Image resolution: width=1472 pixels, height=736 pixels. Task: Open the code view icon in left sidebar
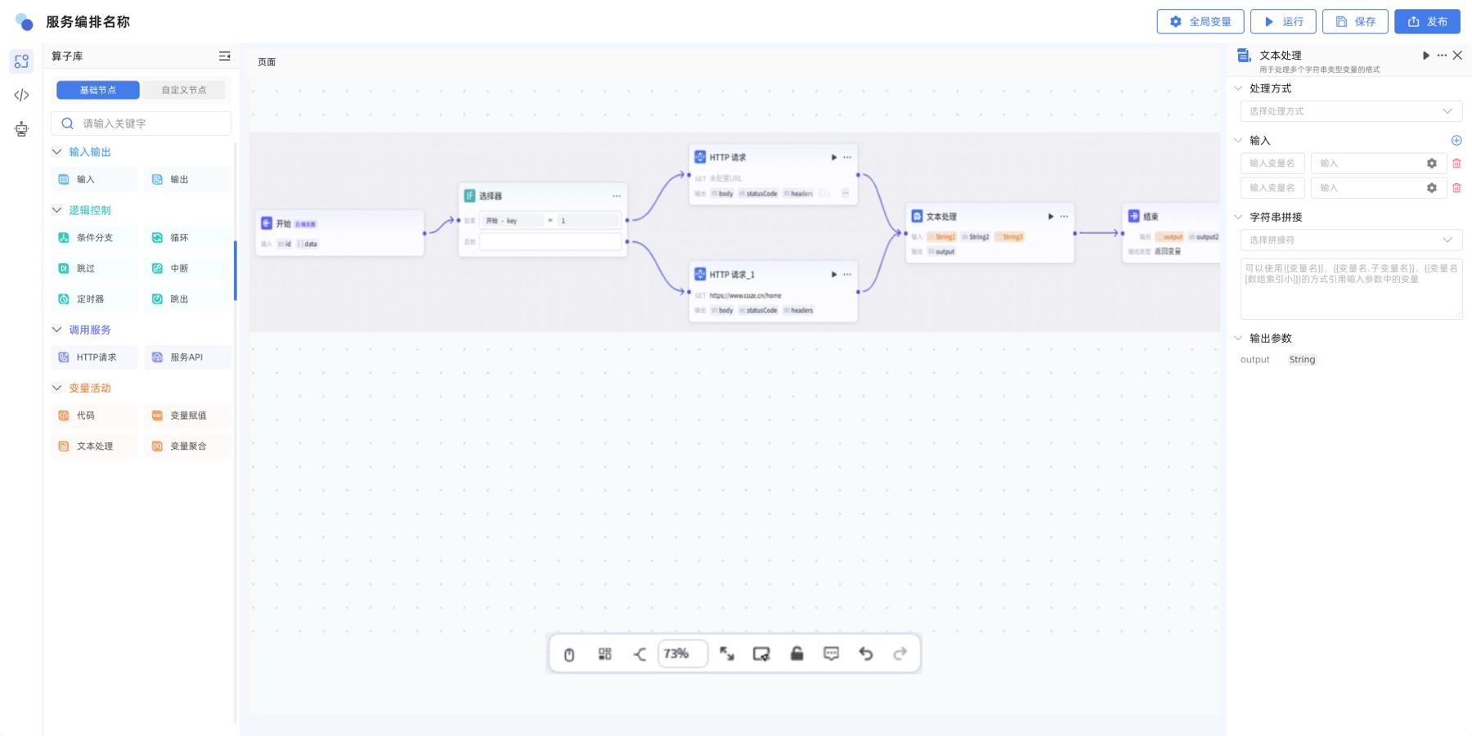tap(21, 95)
